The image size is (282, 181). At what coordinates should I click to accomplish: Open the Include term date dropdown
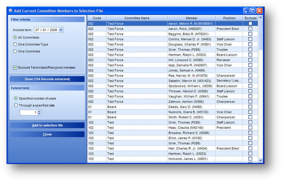click(x=61, y=30)
